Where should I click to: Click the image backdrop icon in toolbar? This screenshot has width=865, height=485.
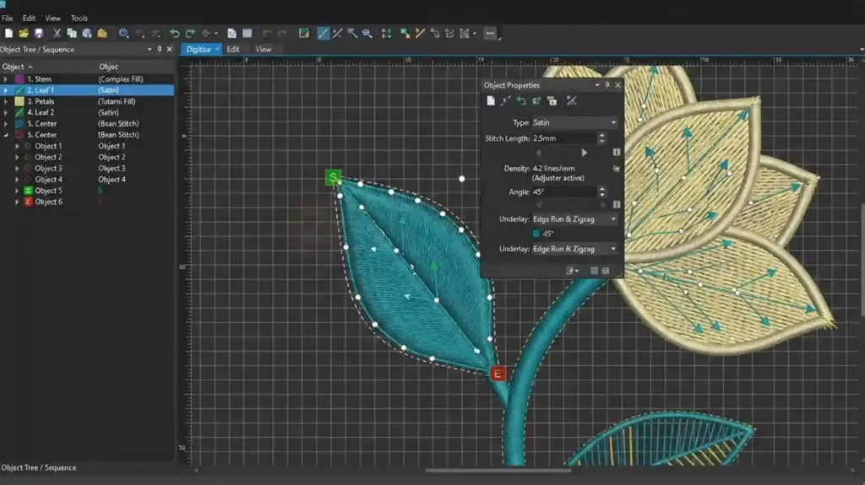coord(304,34)
